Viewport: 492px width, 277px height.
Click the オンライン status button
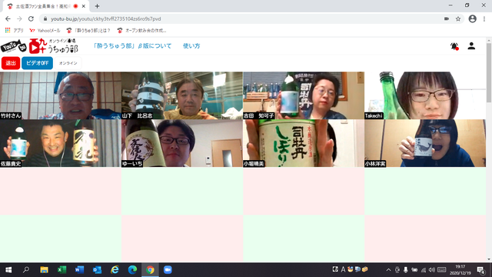[68, 63]
